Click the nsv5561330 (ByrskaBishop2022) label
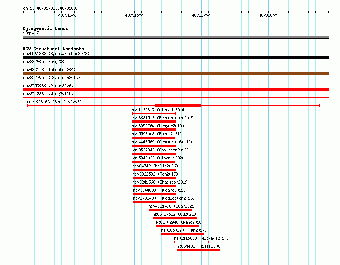The width and height of the screenshot is (340, 265). 56,54
